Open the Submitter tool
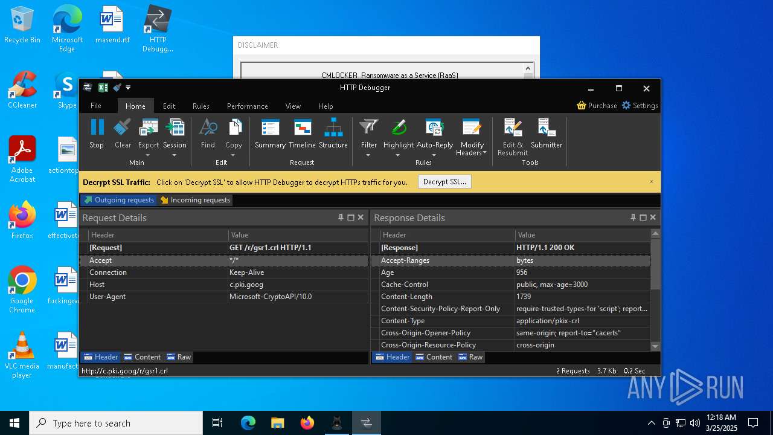 [547, 134]
